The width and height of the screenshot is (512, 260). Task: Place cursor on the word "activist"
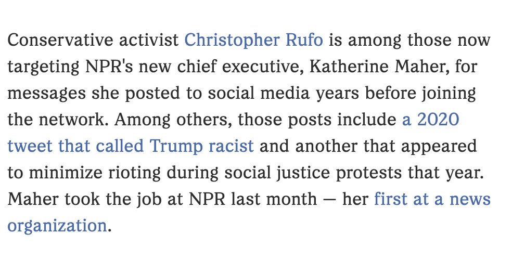point(149,41)
